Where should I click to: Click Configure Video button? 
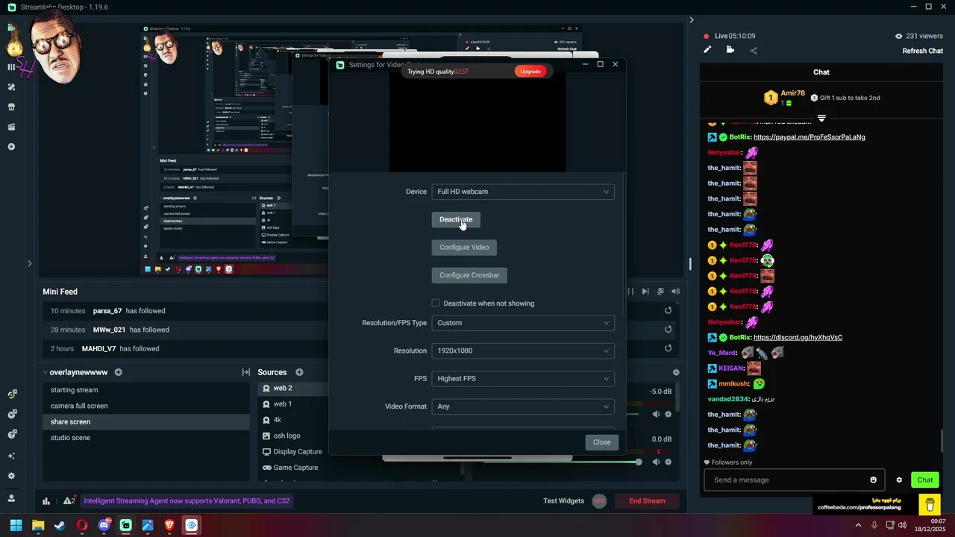464,247
